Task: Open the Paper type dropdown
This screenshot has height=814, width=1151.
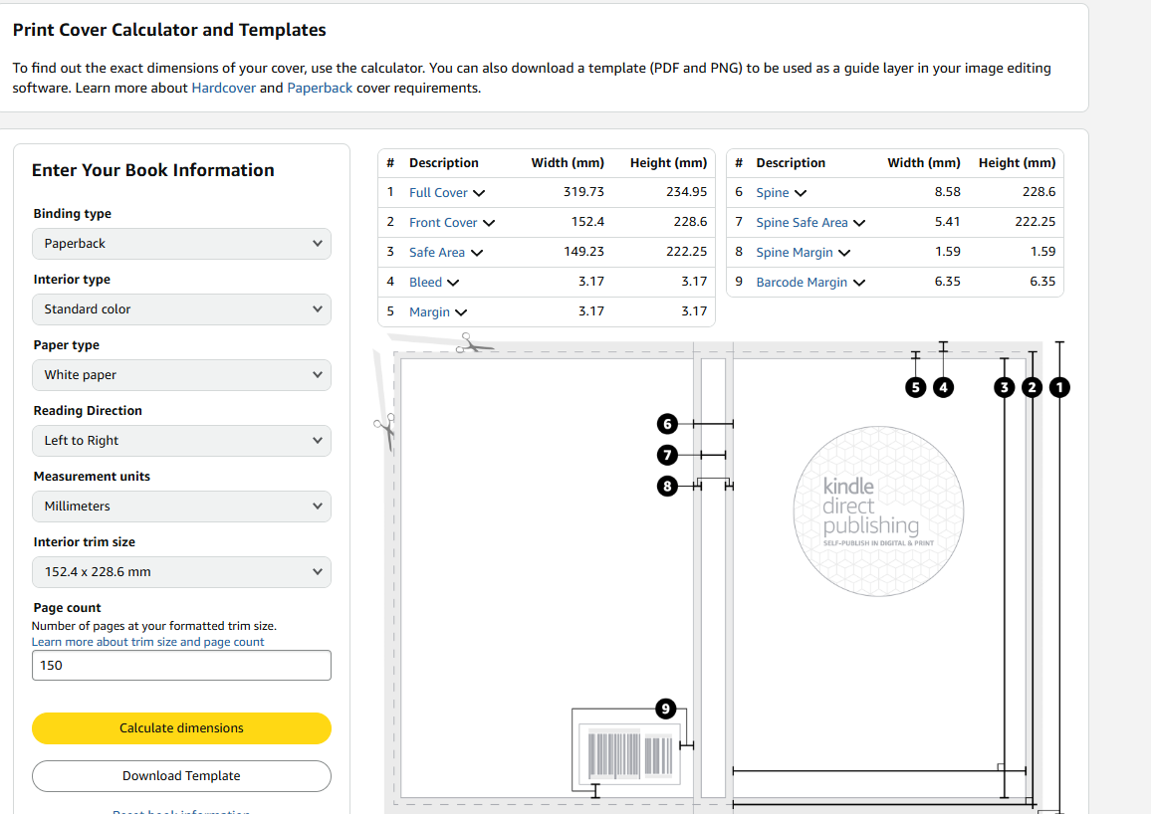Action: [181, 375]
